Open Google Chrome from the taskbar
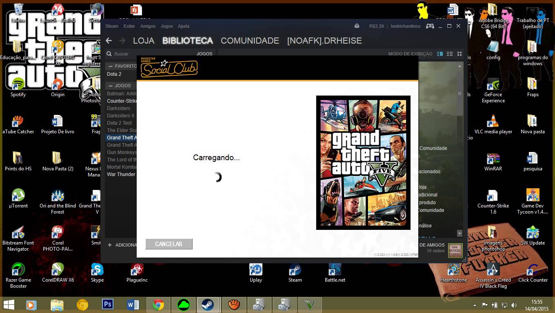Viewport: 555px width, 313px height. click(158, 305)
